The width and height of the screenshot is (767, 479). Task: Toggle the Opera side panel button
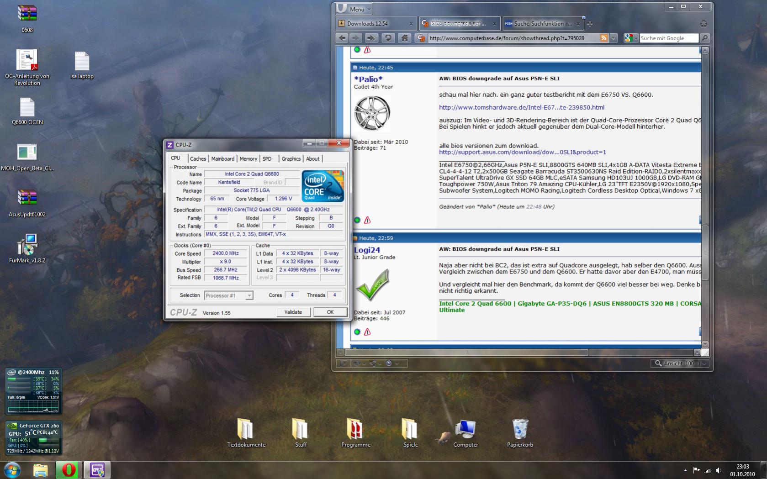[x=344, y=363]
